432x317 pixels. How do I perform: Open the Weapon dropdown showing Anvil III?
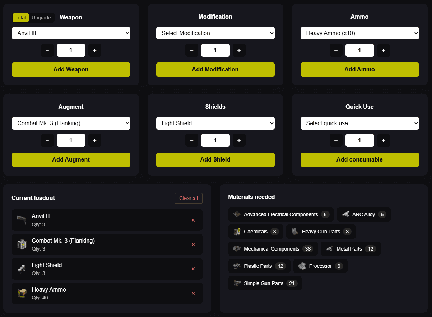coord(71,33)
